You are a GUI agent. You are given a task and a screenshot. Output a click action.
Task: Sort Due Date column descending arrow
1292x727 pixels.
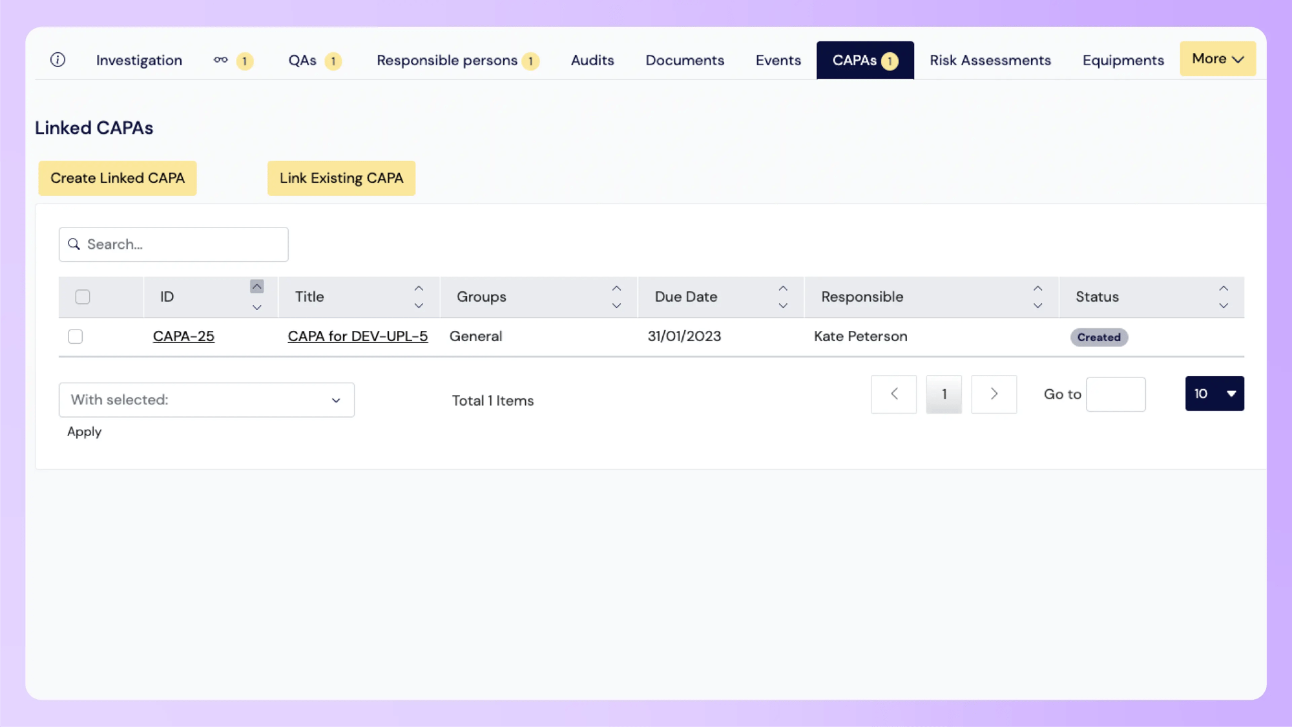coord(783,306)
